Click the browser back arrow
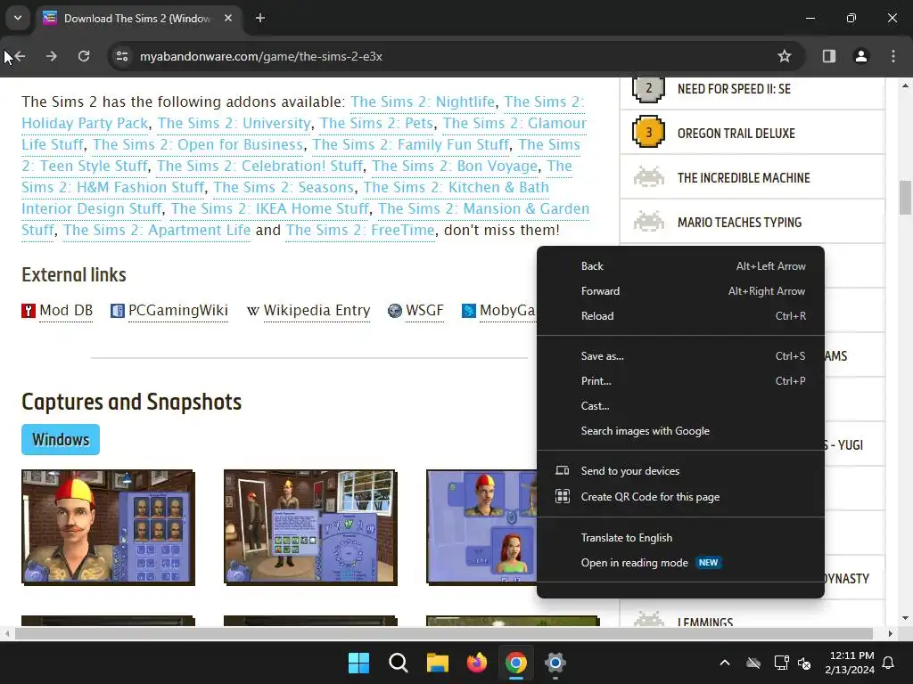The height and width of the screenshot is (684, 913). pyautogui.click(x=20, y=56)
